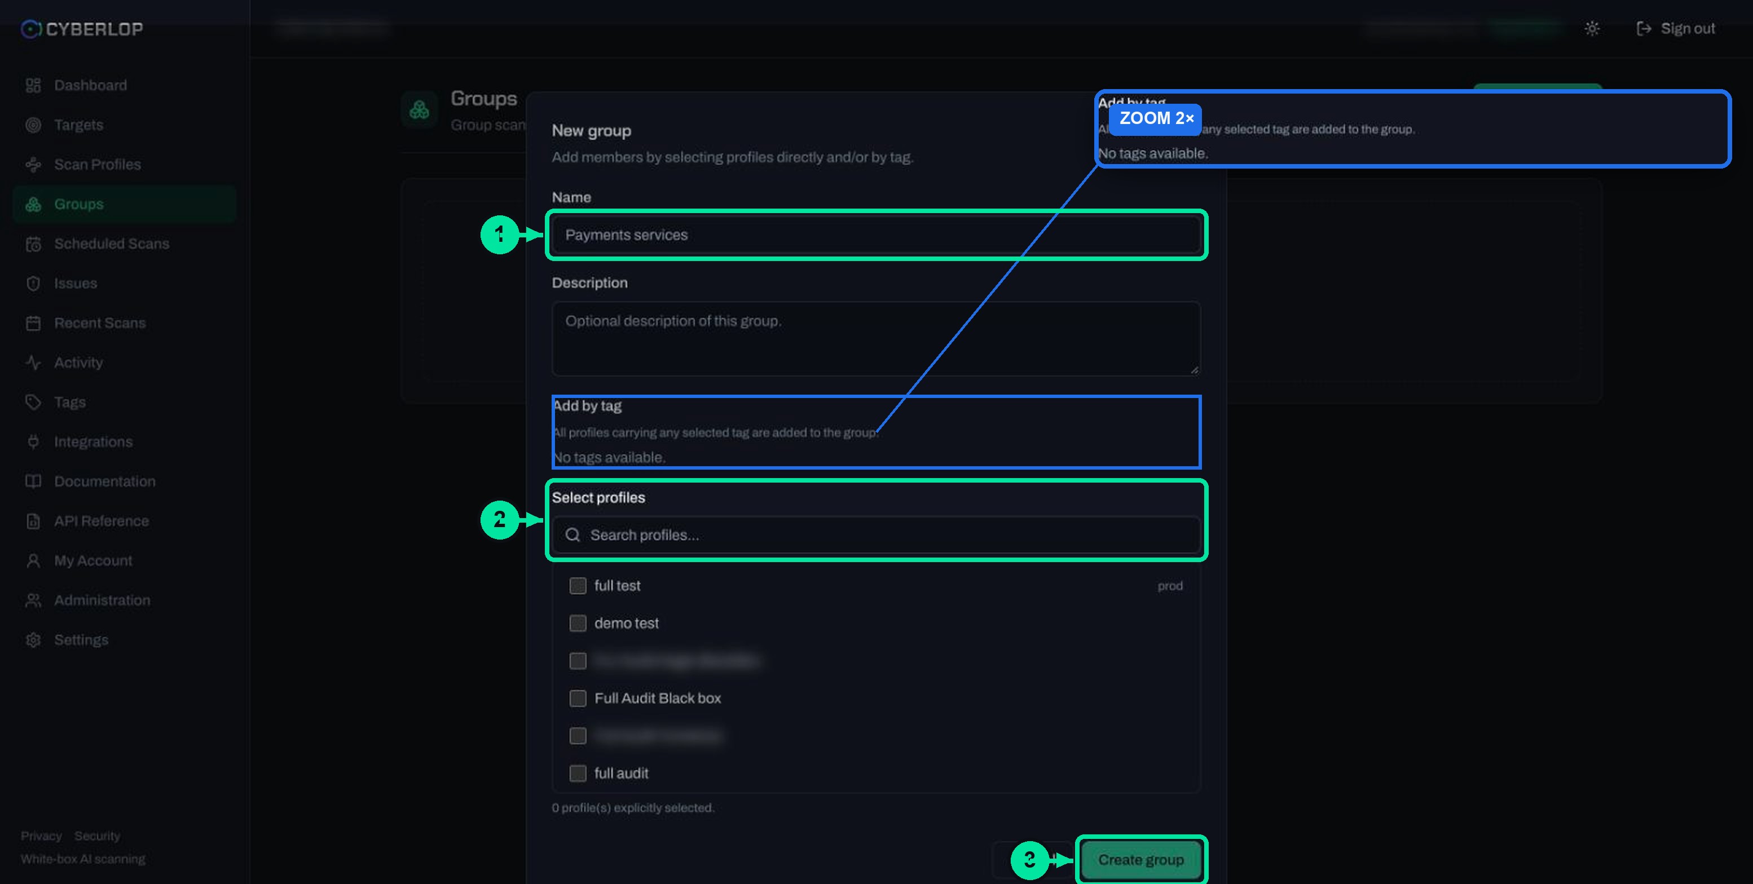This screenshot has height=884, width=1753.
Task: Open the Tags label icon
Action: 33,403
